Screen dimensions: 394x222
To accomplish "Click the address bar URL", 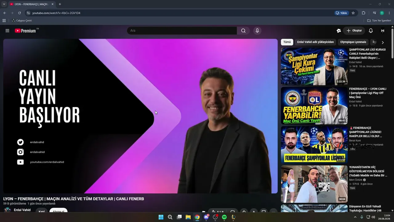I will coord(56,13).
